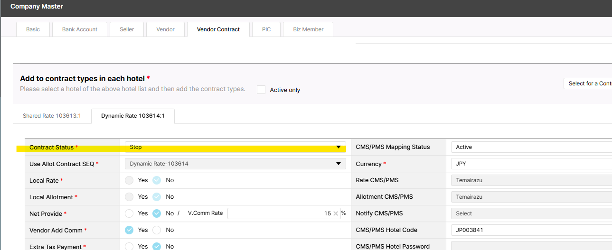Expand the Contract Status dropdown arrow
This screenshot has width=612, height=250.
[x=338, y=147]
